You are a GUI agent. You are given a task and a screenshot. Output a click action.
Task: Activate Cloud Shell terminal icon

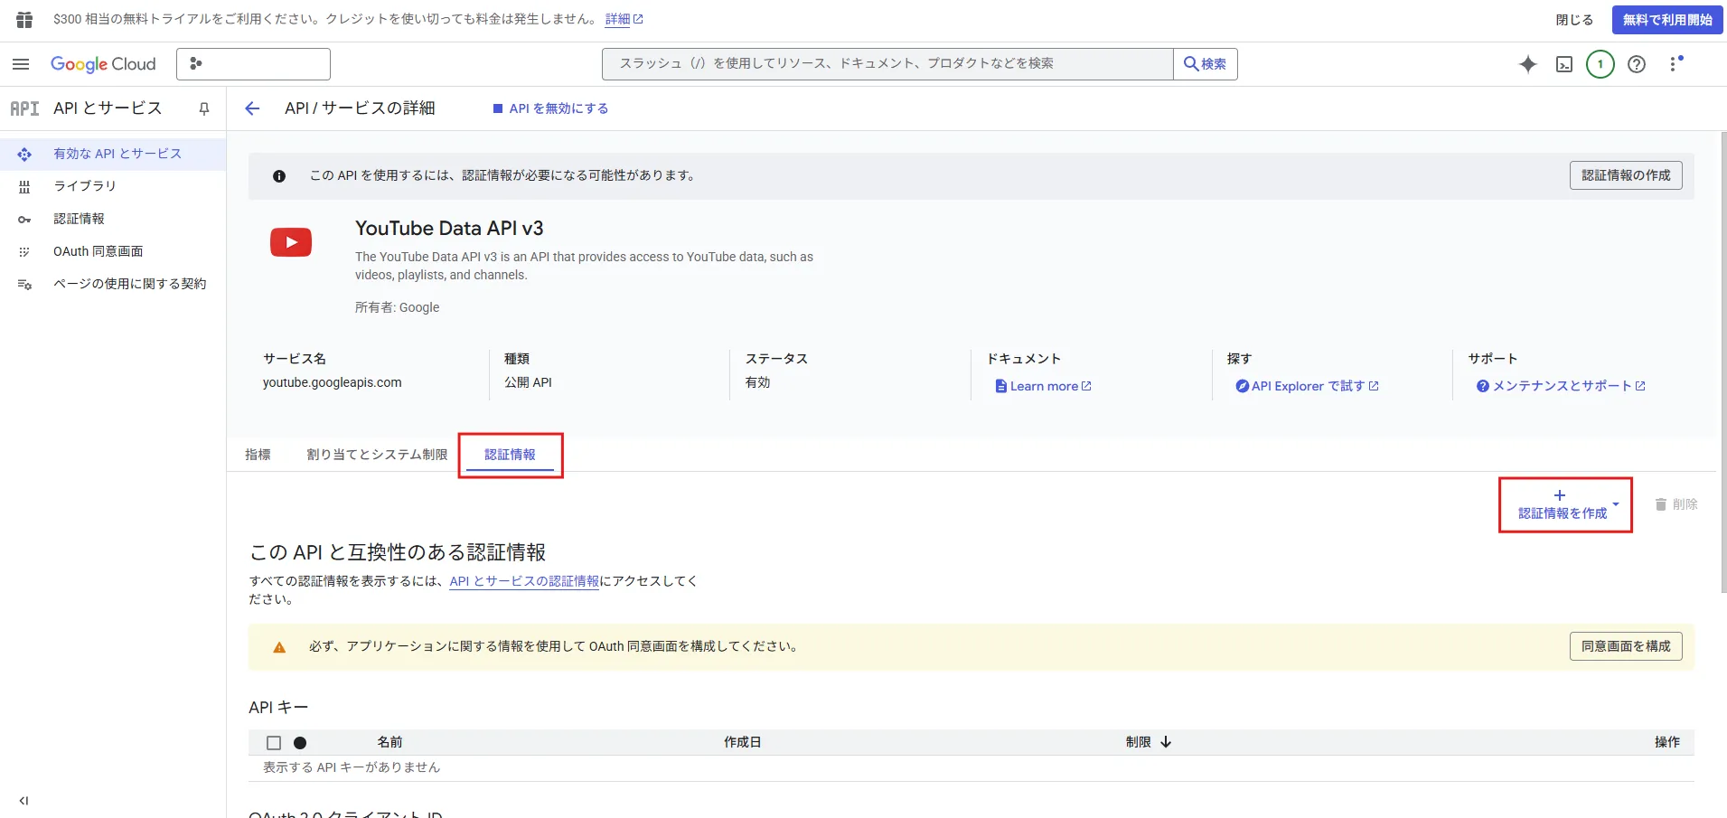coord(1564,64)
